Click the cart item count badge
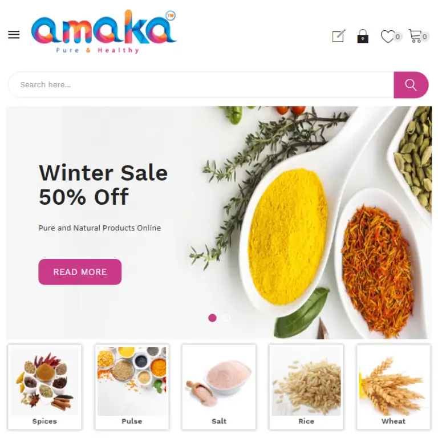 pos(424,36)
